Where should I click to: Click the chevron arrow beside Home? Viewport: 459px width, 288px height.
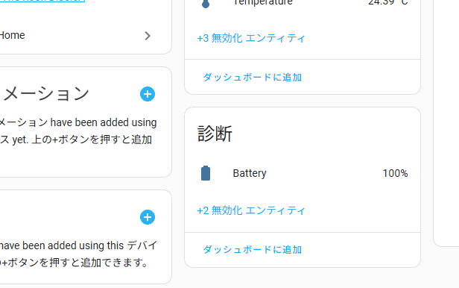point(148,36)
